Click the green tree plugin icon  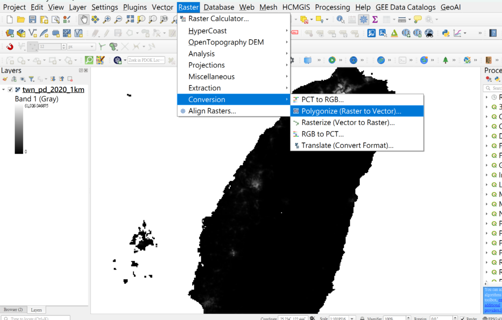tap(445, 60)
